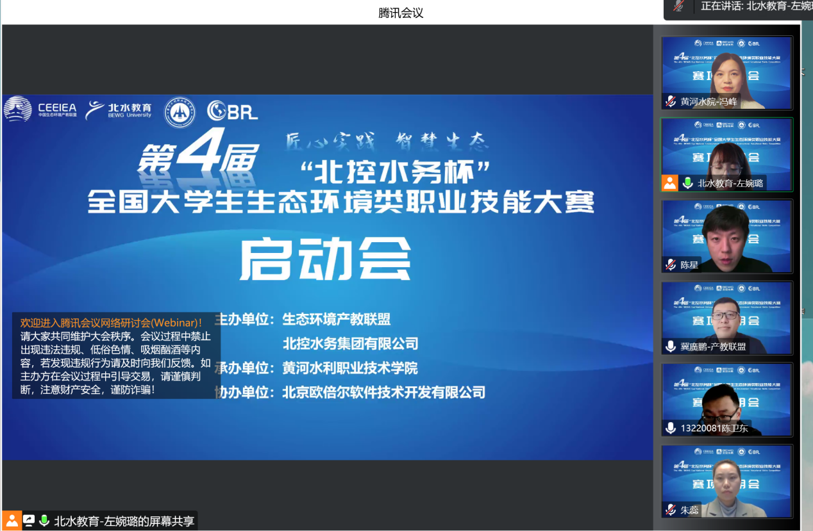Click the 腾讯会议 window title
The image size is (813, 531).
401,13
